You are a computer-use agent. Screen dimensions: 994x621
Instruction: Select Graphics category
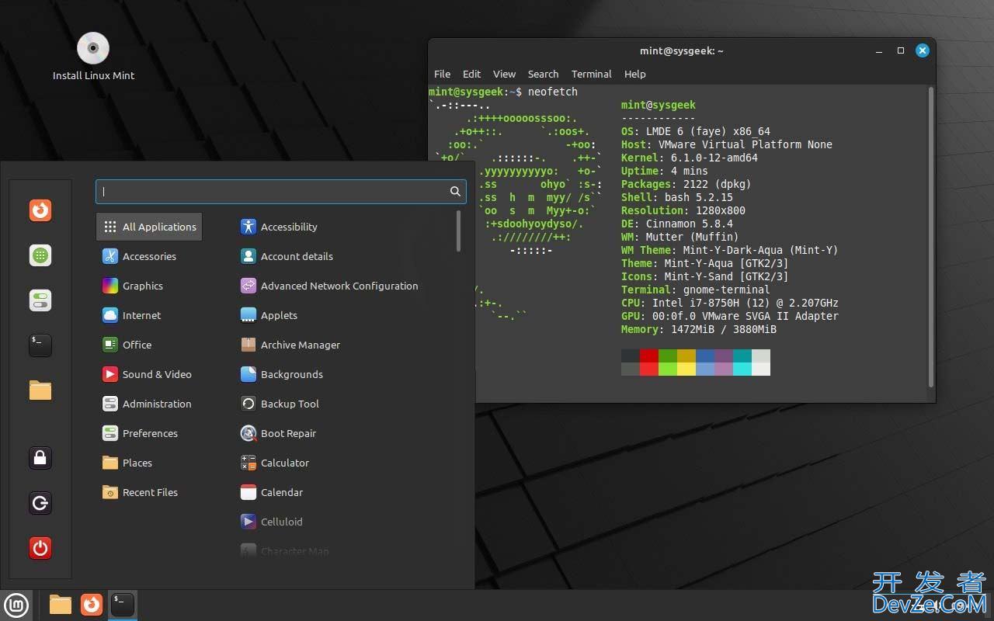[133, 286]
